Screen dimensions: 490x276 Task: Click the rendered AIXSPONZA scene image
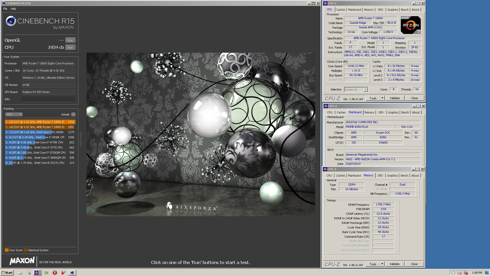tap(201, 134)
